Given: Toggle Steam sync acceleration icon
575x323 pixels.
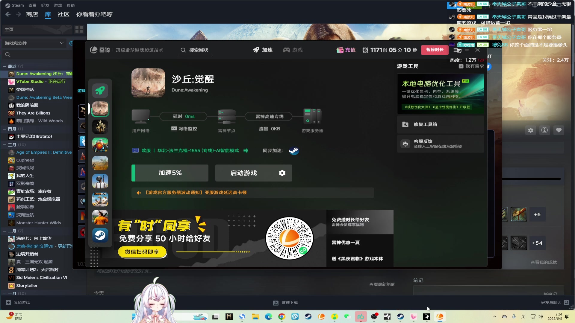Looking at the screenshot, I should (x=293, y=150).
